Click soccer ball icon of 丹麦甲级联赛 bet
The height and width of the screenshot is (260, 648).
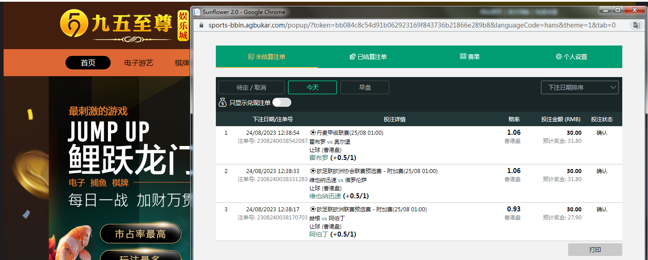(x=313, y=133)
